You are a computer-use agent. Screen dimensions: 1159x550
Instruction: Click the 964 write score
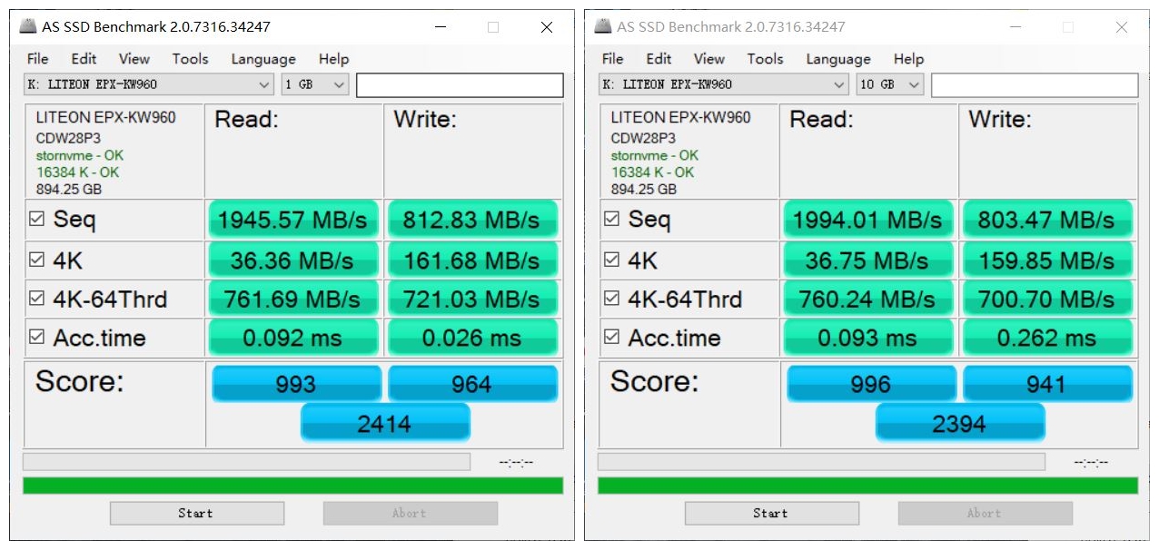tap(472, 384)
